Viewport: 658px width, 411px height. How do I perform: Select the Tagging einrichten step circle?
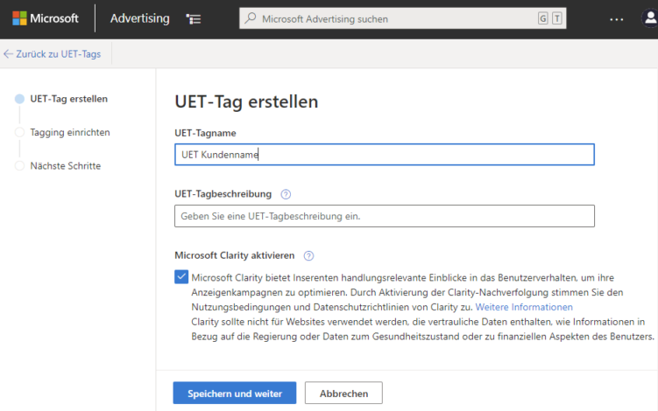(19, 132)
